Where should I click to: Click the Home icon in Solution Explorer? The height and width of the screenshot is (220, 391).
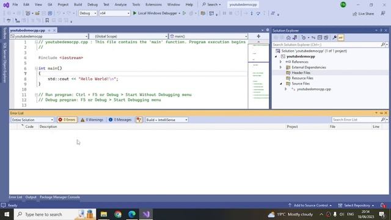coord(288,38)
